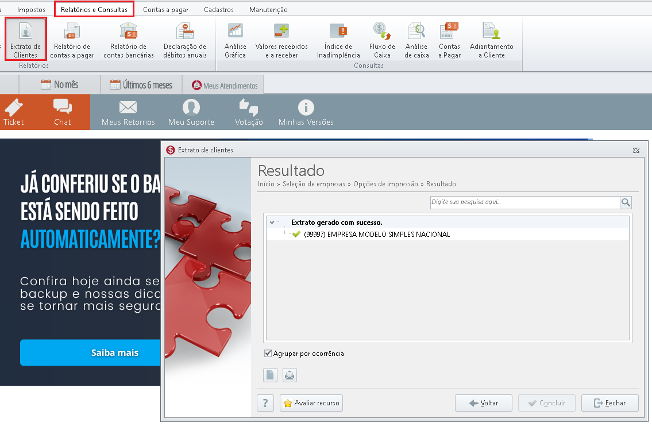
Task: Open Fluxo de Caixa consultation
Action: [382, 40]
